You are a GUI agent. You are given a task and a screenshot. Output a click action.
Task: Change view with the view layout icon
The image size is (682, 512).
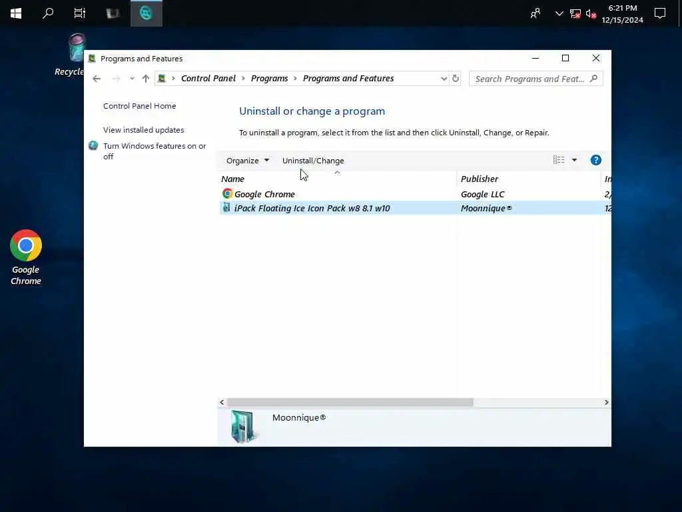559,160
